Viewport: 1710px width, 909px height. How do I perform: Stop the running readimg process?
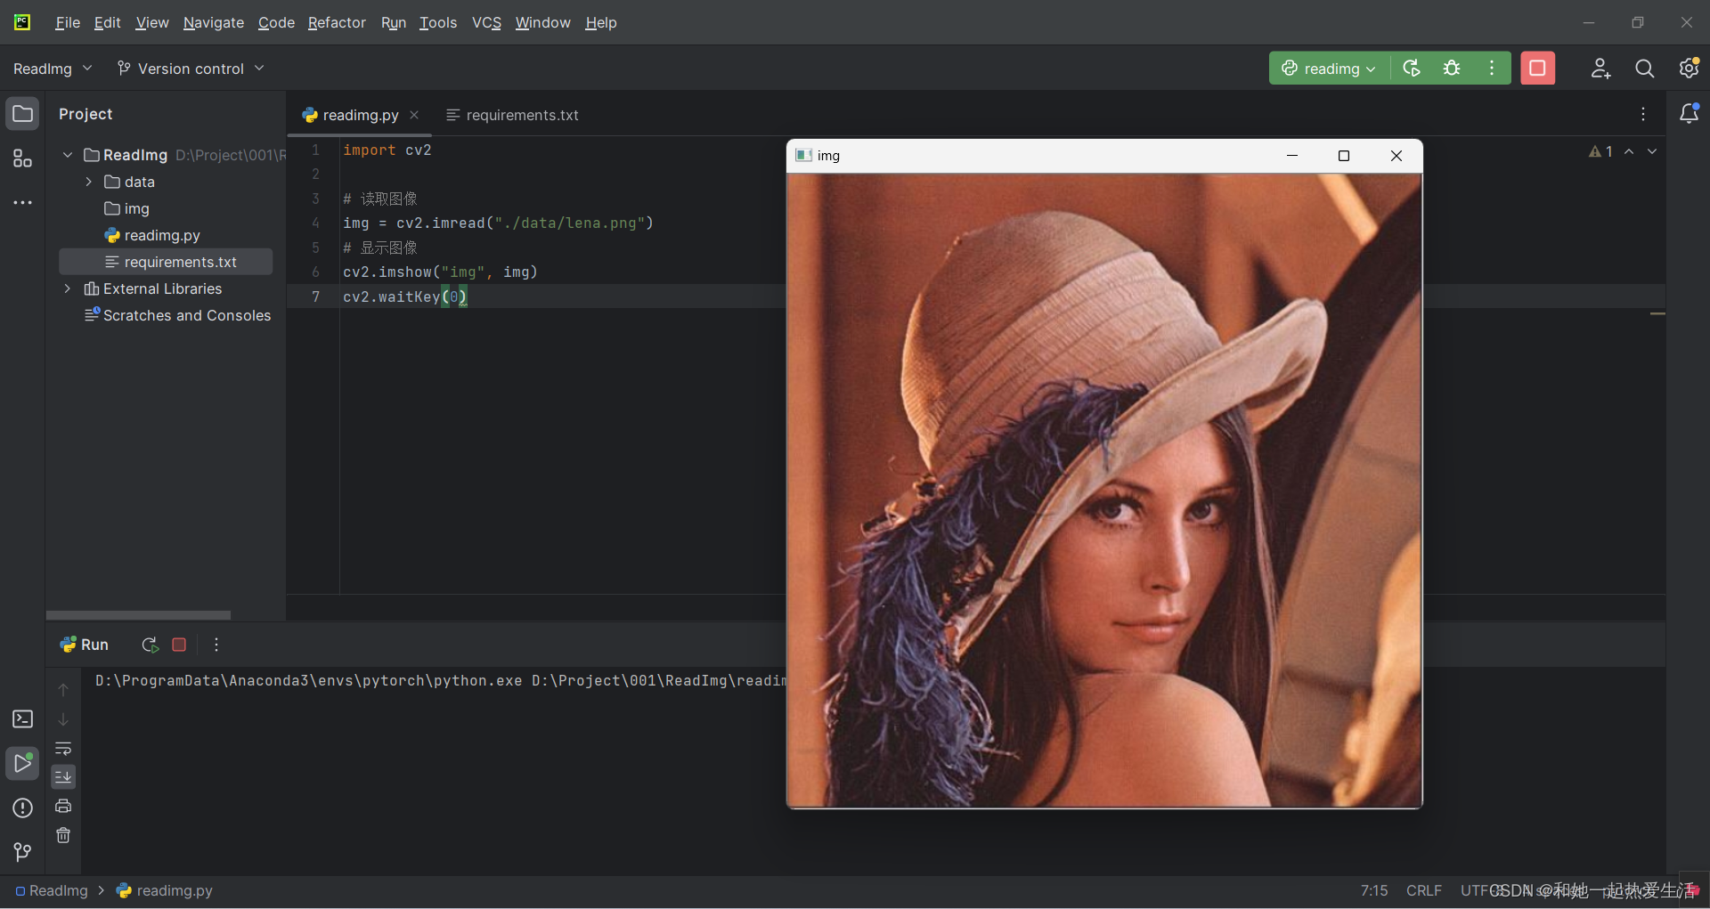[x=1537, y=69]
